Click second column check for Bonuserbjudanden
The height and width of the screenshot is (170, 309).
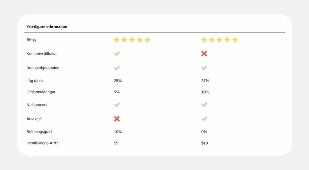pyautogui.click(x=204, y=68)
